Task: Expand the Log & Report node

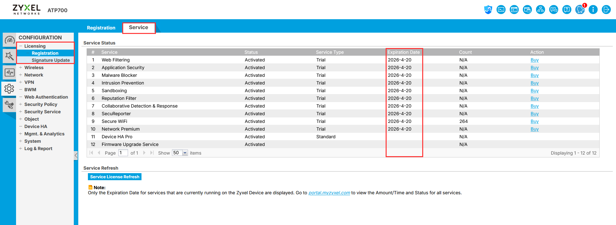Action: click(21, 149)
